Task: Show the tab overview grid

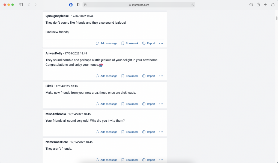Action: pos(272,5)
